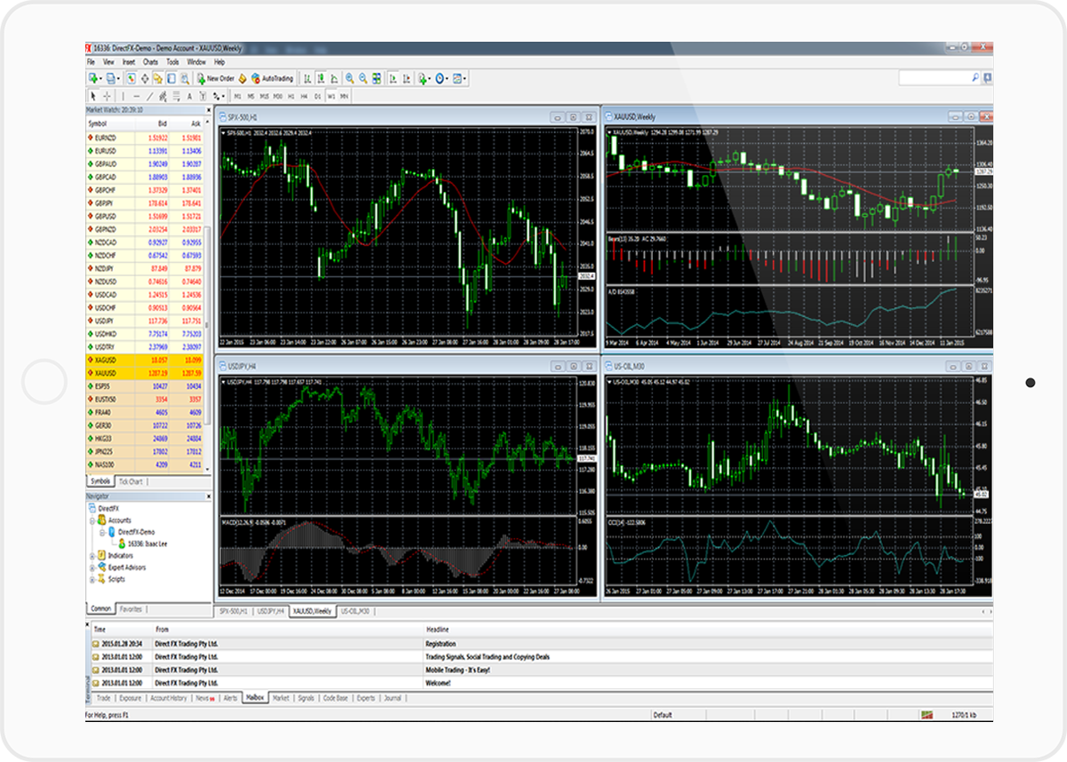Select the M15 timeframe button
The width and height of the screenshot is (1067, 762).
[264, 96]
